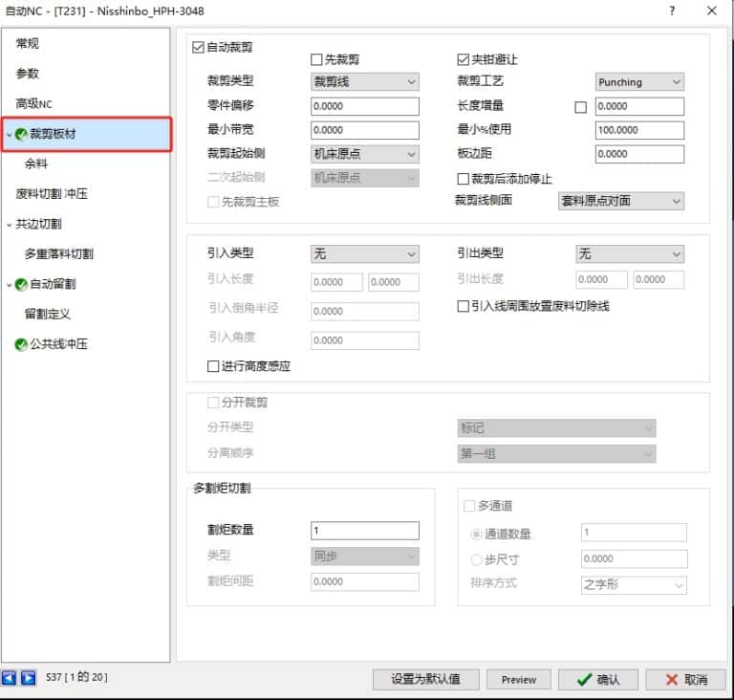Enable 进行高度感应 checkbox

(x=213, y=365)
